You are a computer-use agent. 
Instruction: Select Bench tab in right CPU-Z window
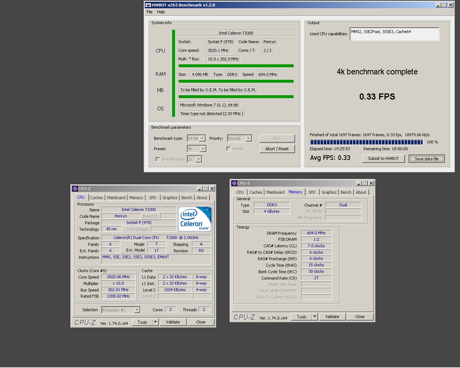346,192
